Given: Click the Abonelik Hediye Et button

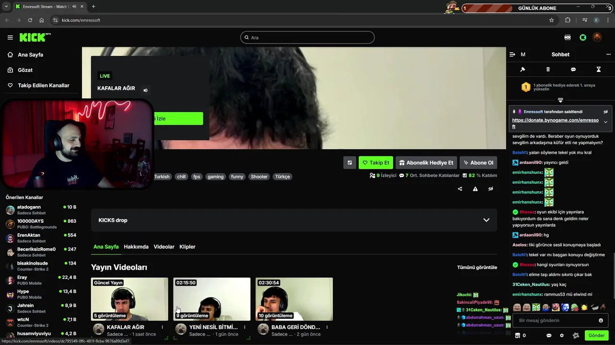Looking at the screenshot, I should click(426, 162).
